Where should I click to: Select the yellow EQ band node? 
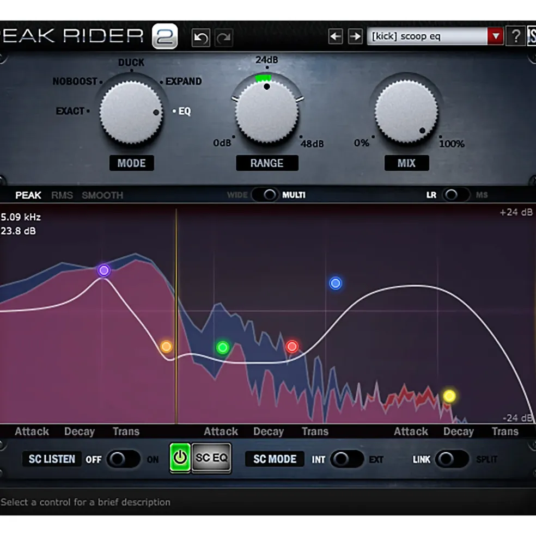(449, 396)
